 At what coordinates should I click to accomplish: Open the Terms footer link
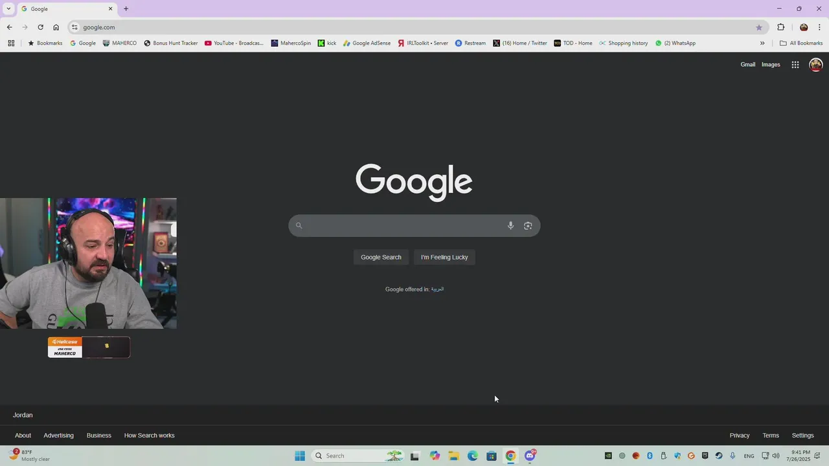771,436
